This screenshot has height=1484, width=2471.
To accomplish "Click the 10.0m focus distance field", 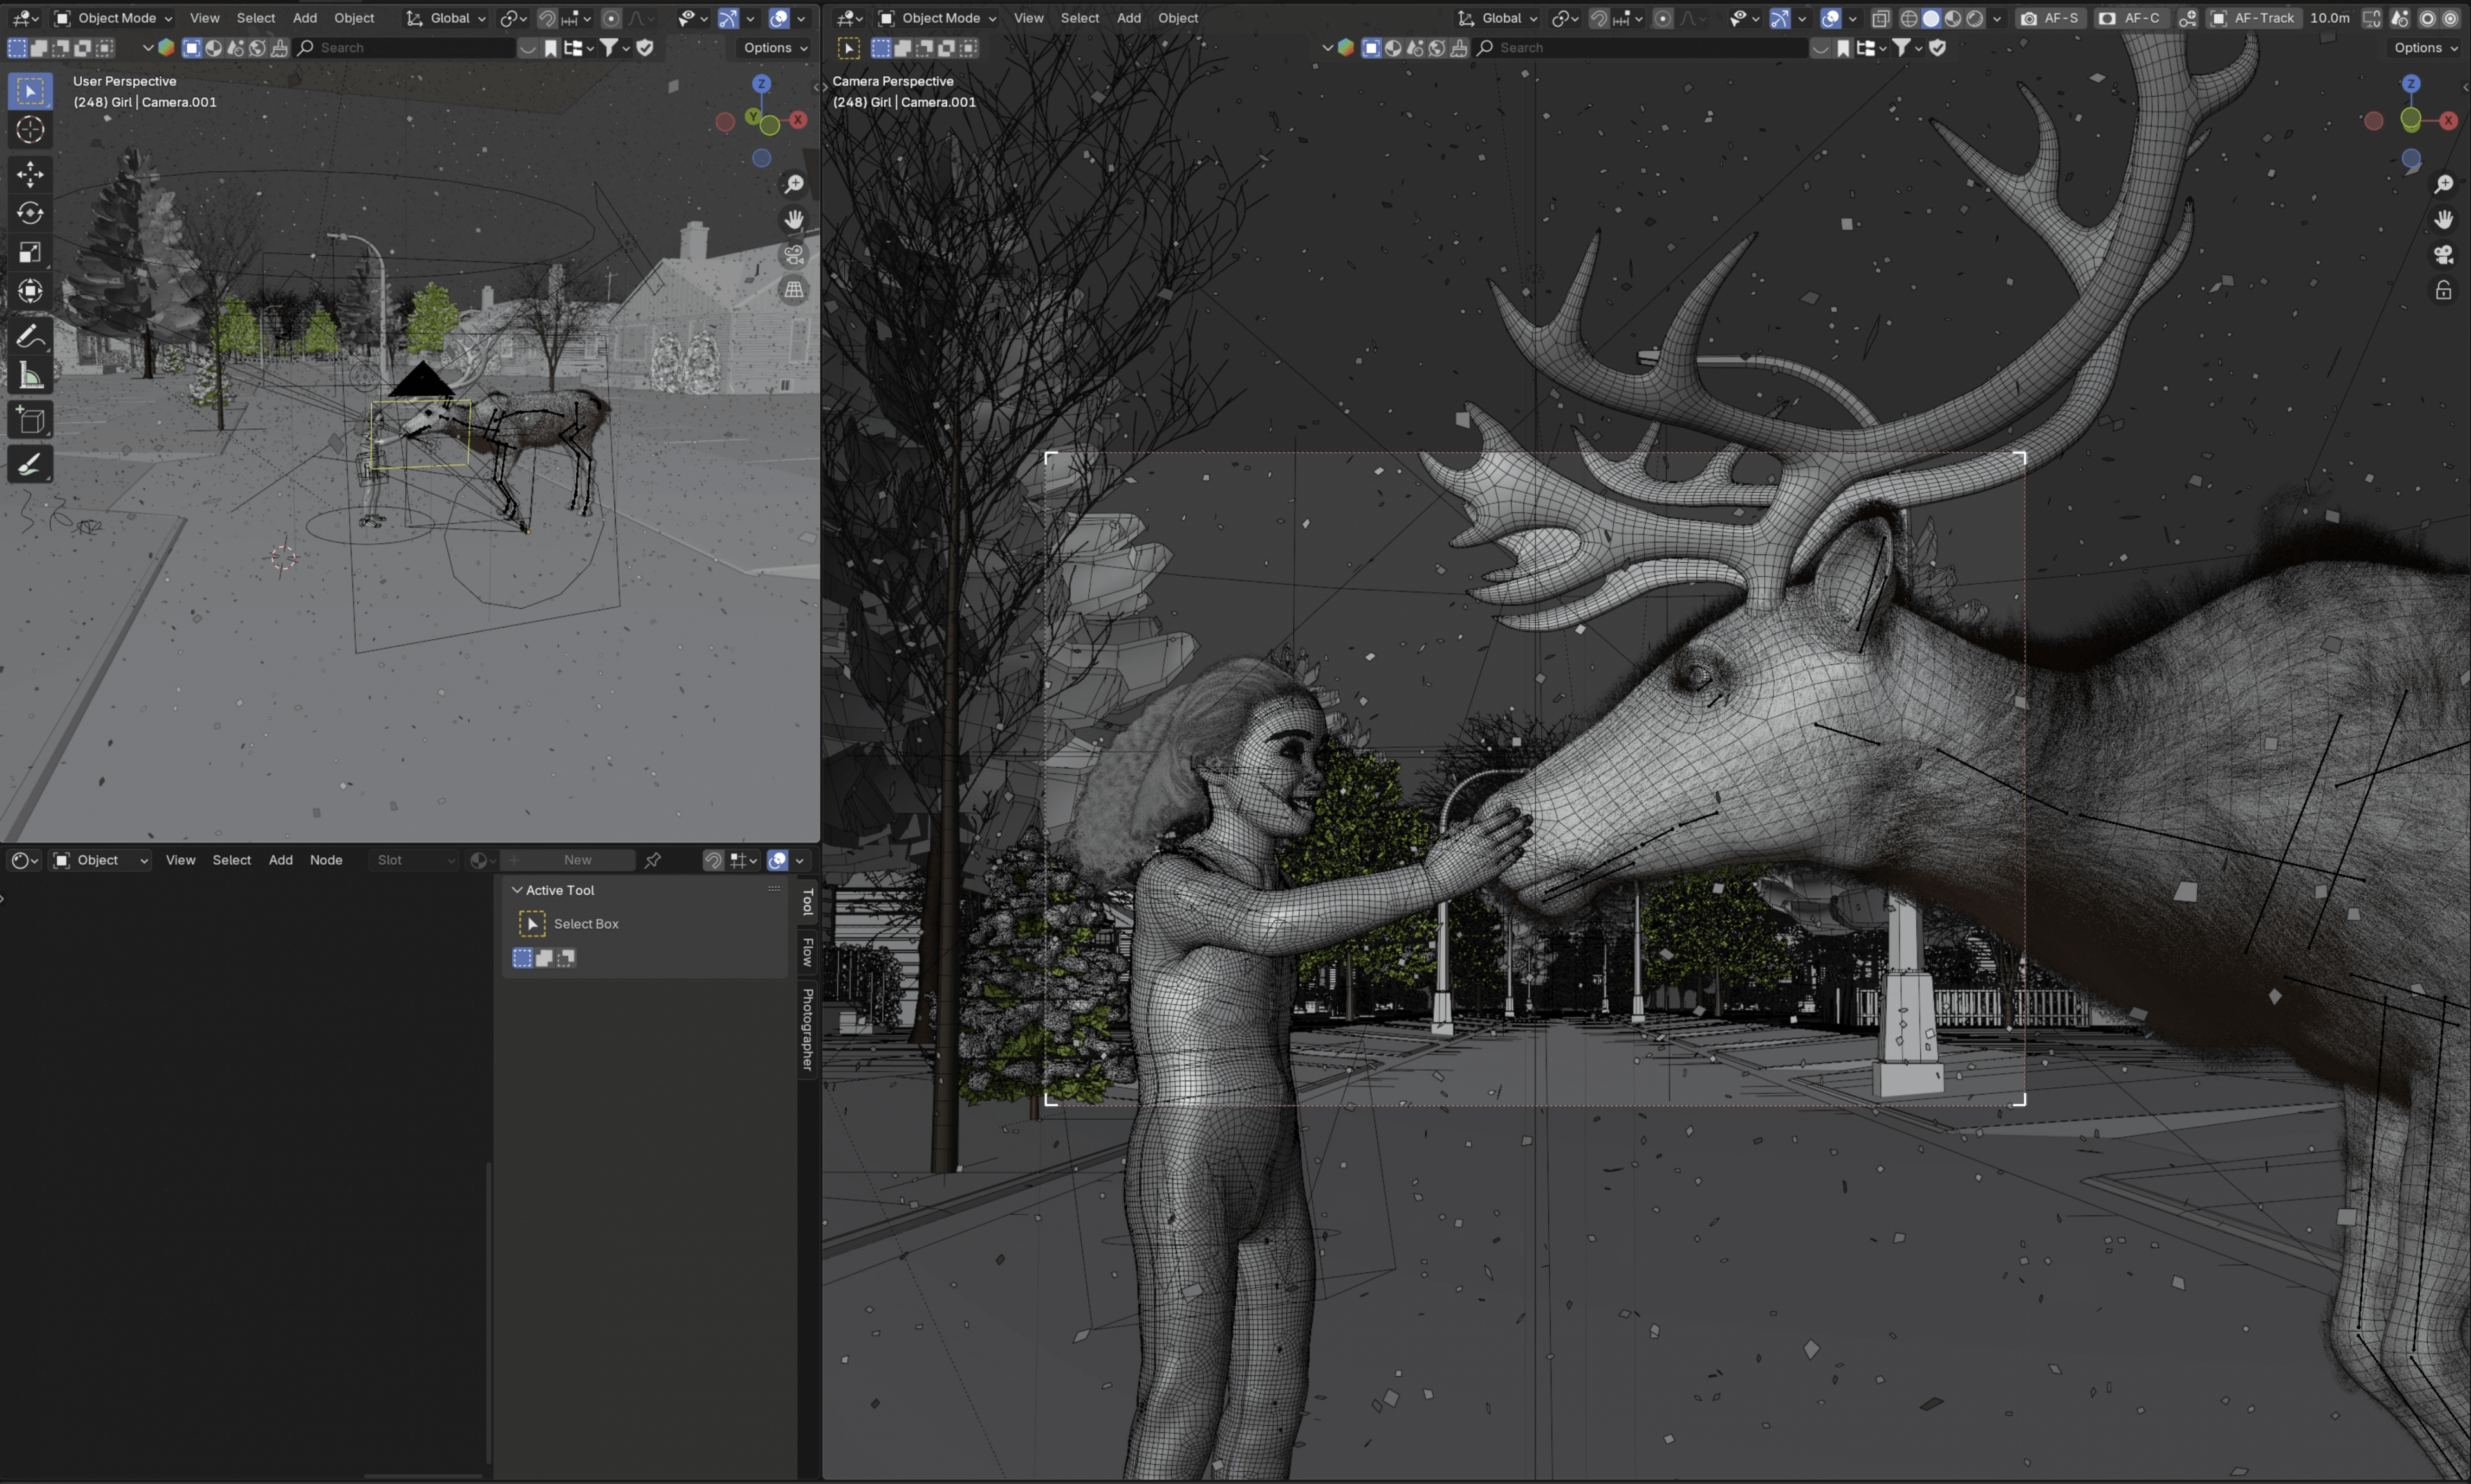I will pos(2330,18).
